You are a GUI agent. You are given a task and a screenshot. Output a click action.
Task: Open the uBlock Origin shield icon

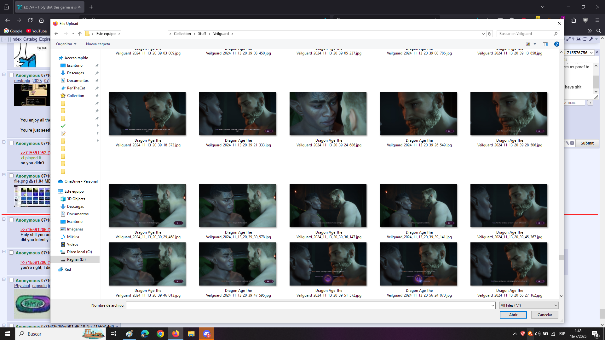585,20
